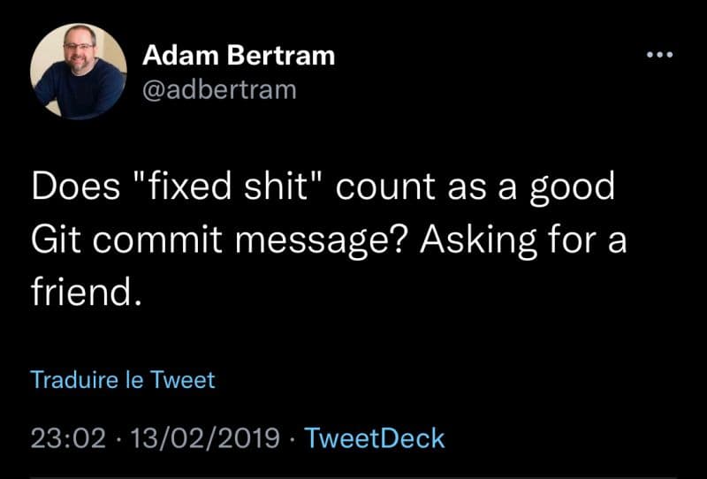Click the 23:02 timestamp
Screen dimensions: 707x479
[68, 438]
